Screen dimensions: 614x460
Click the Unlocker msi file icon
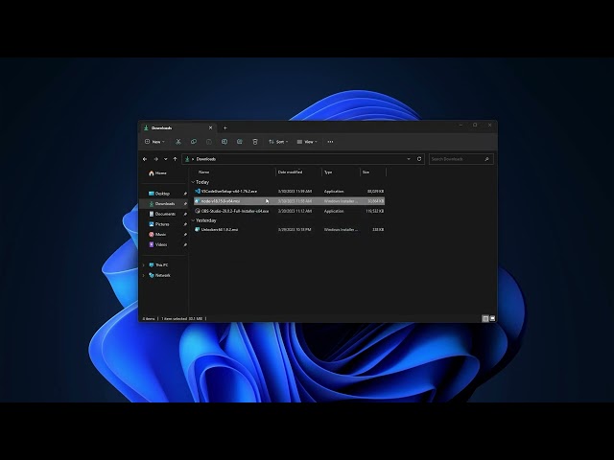[198, 230]
